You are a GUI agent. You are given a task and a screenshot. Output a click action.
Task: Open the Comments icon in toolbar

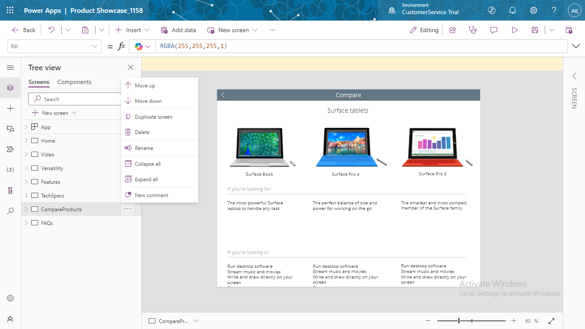(x=494, y=30)
